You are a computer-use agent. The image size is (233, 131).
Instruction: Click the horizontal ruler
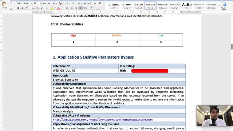(116, 12)
